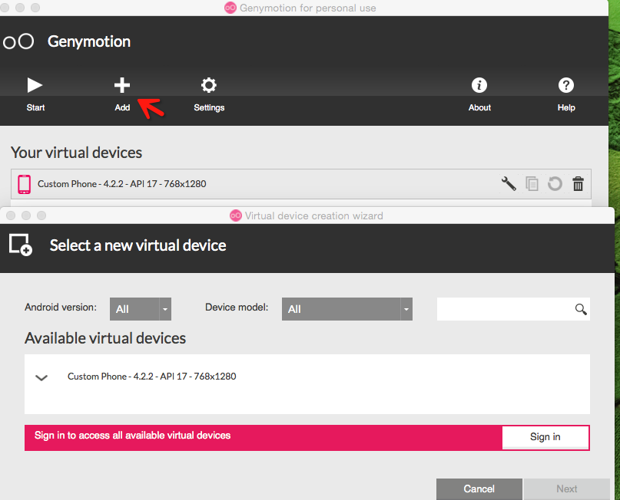
Task: Click the wrench icon for Custom Phone device
Action: tap(509, 183)
